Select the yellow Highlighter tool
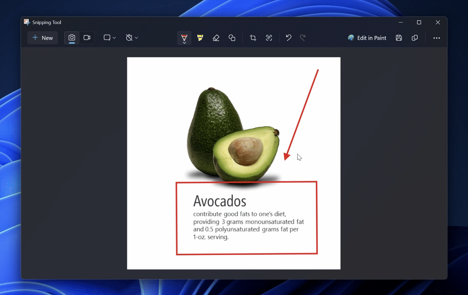The image size is (468, 295). click(x=200, y=38)
